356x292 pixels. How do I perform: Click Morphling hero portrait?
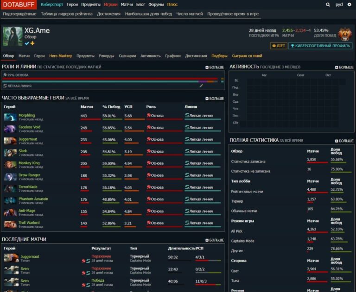pos(10,117)
